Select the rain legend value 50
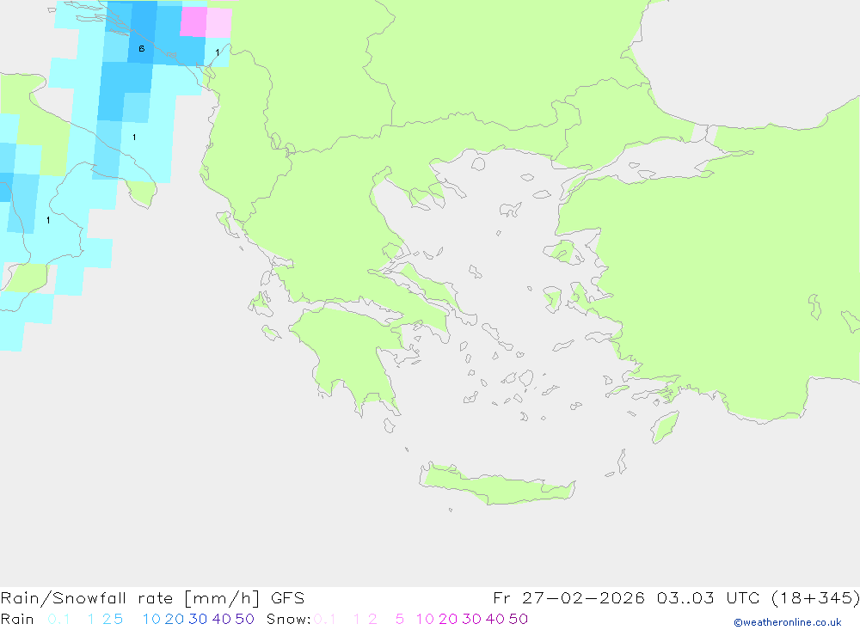The image size is (860, 630). (x=244, y=619)
